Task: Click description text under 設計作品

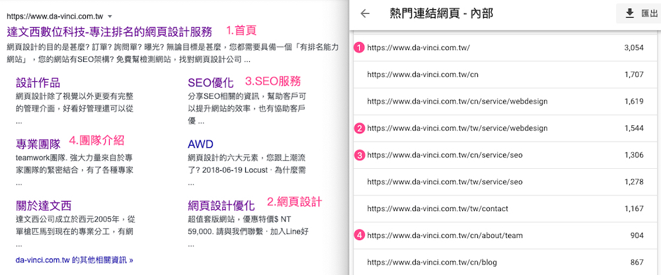Action: coord(75,109)
